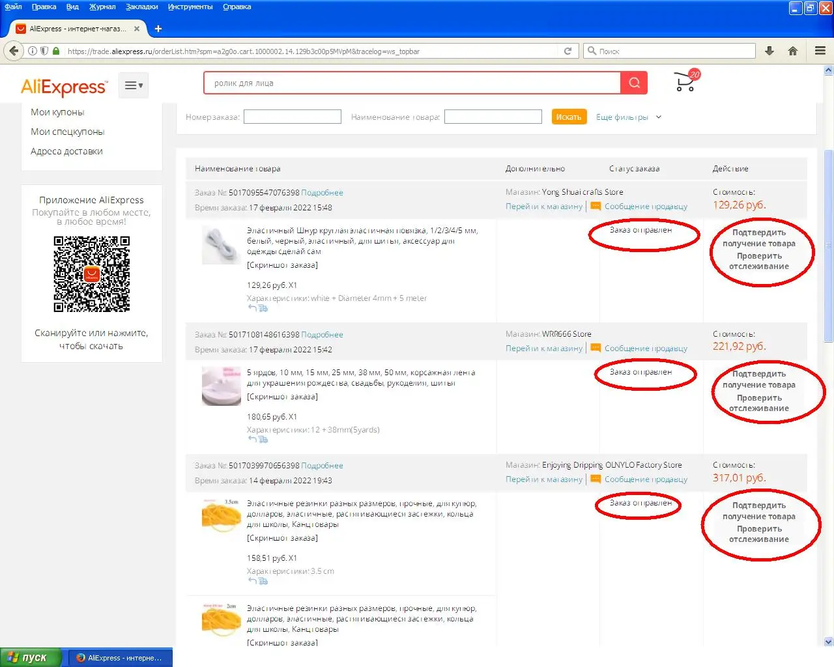Click the AliExpress logo
The image size is (834, 667).
pyautogui.click(x=64, y=87)
